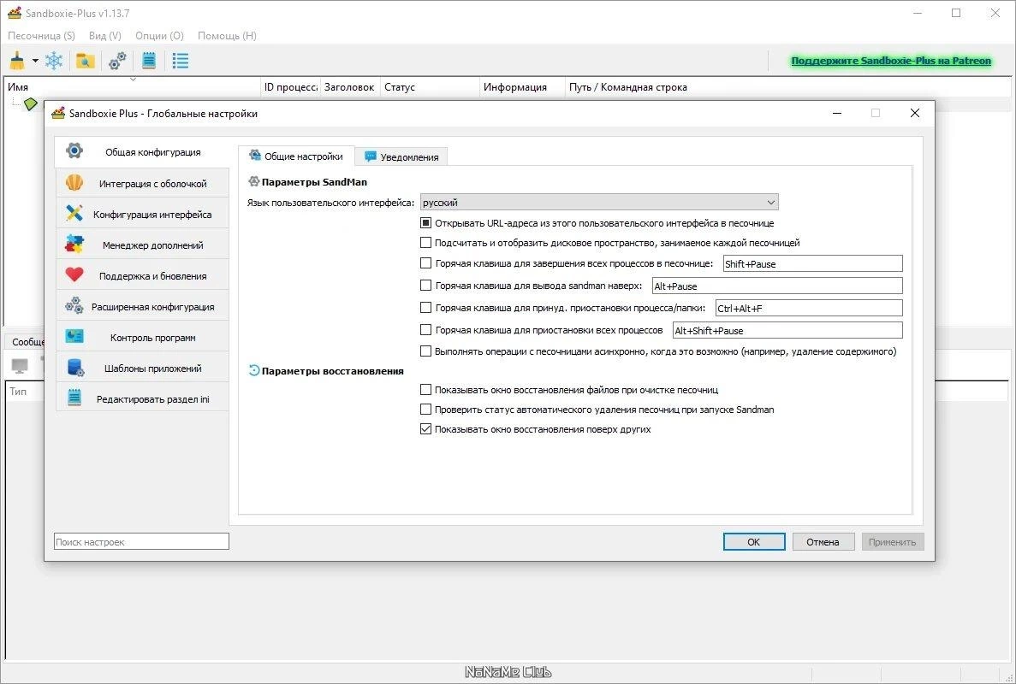Select the sandbox diamond icon in tree
Image resolution: width=1016 pixels, height=684 pixels.
point(30,103)
